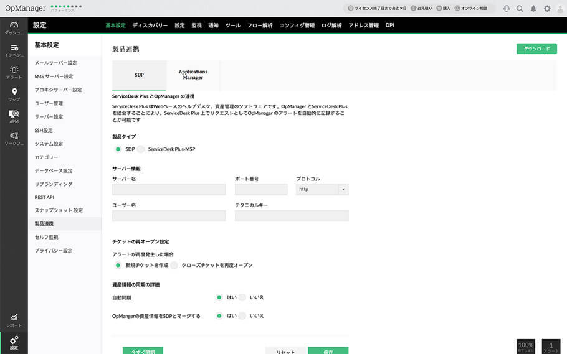The height and width of the screenshot is (354, 567).
Task: Focus the ポート番号 input field
Action: point(261,189)
